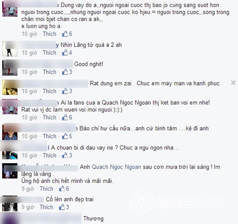Click the thumbs-up icon showing 4 likes

65,52
